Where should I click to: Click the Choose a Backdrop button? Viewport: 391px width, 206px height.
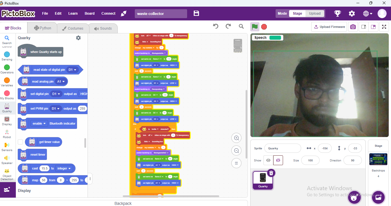(x=378, y=197)
